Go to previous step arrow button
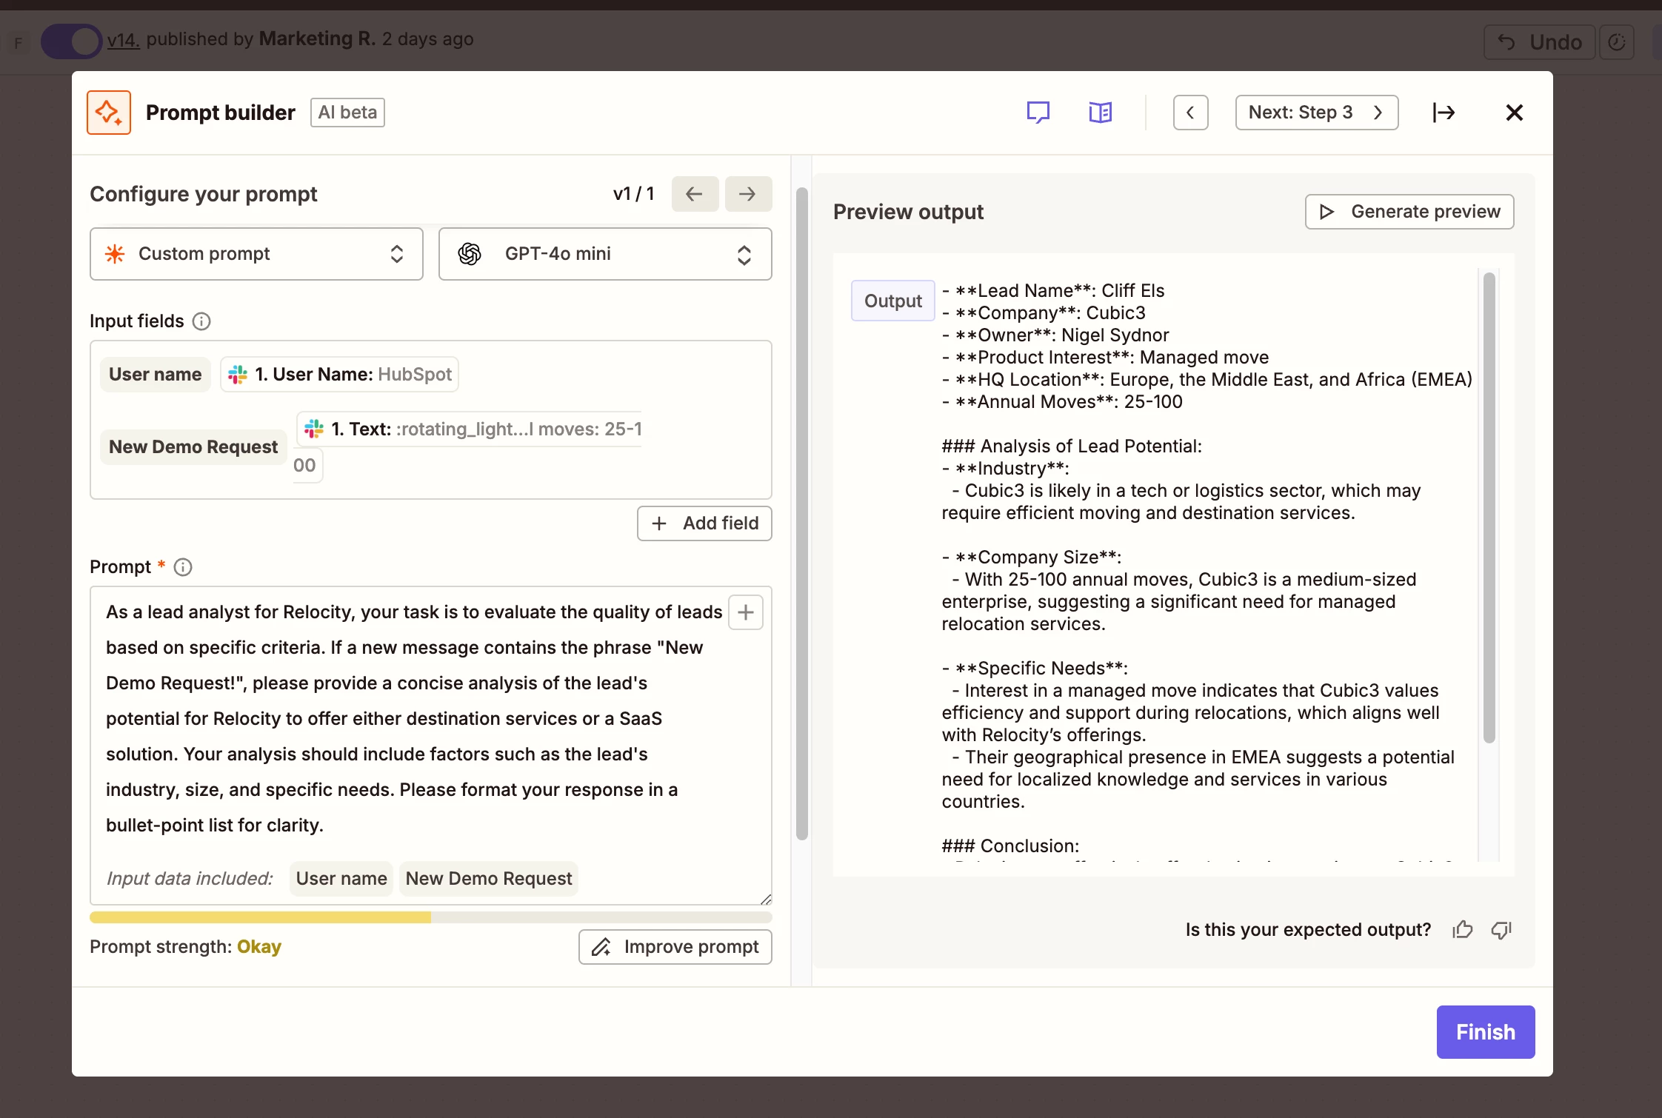This screenshot has height=1118, width=1662. coord(1191,113)
